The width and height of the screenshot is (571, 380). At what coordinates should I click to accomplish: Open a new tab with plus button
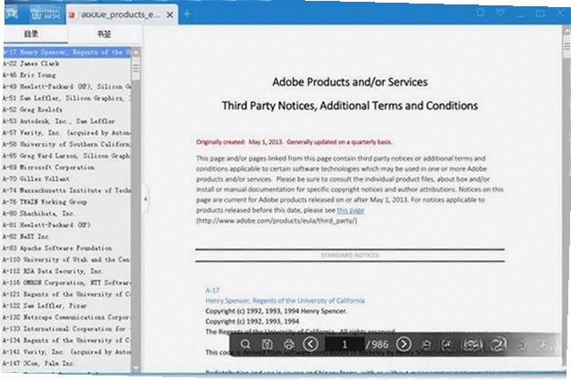click(x=187, y=14)
